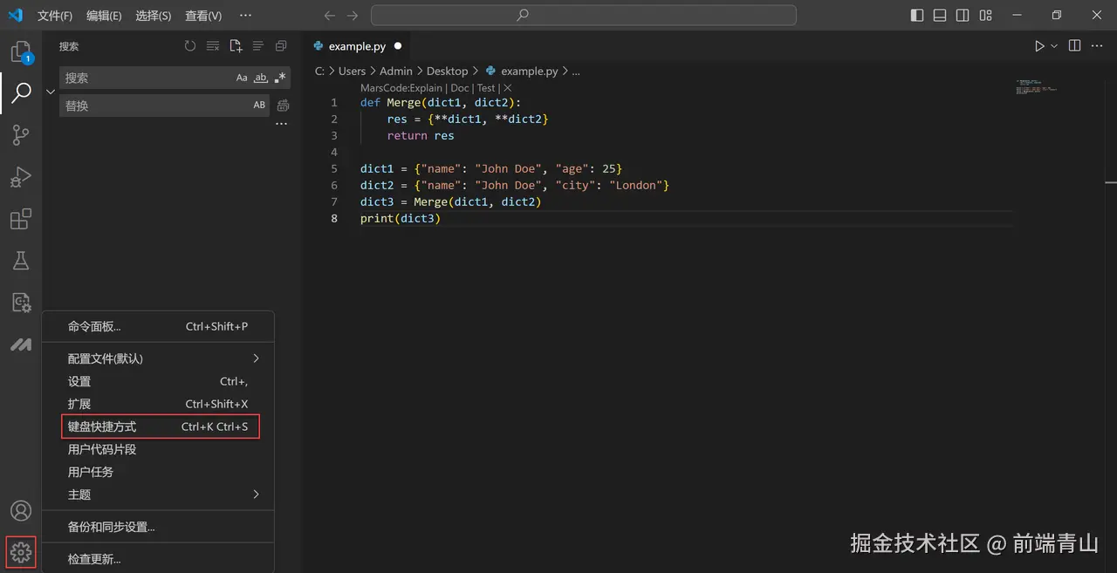Collapse the replace field chevron
Viewport: 1117px width, 573px height.
51,92
